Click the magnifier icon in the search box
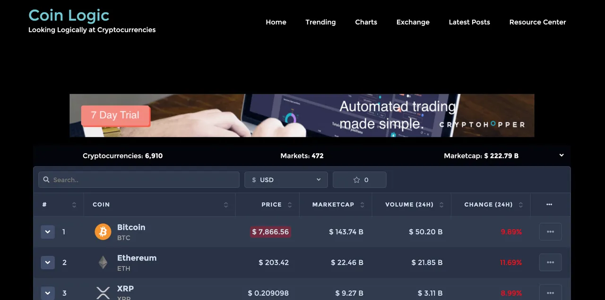 point(46,180)
